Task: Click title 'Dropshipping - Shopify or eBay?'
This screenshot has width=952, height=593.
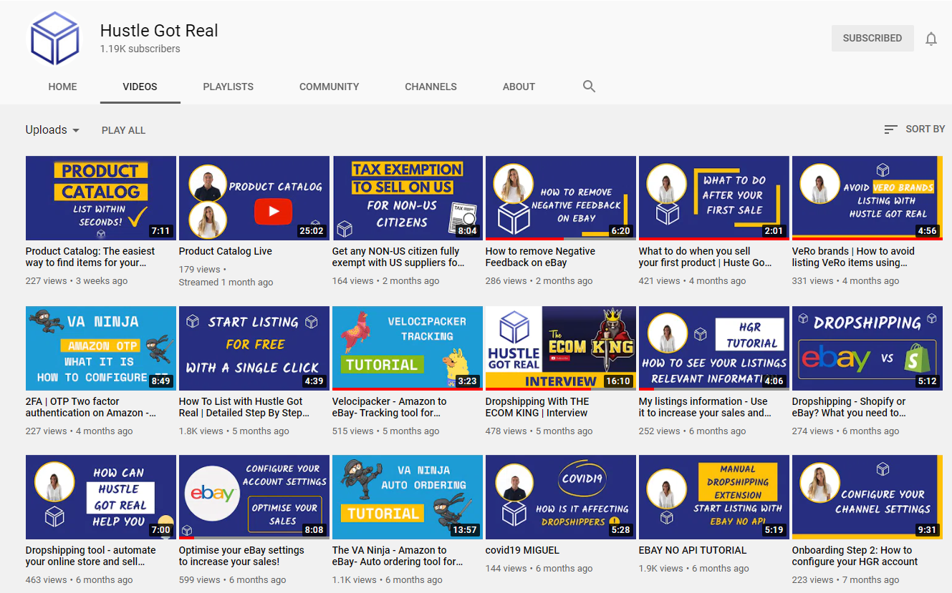Action: (849, 407)
